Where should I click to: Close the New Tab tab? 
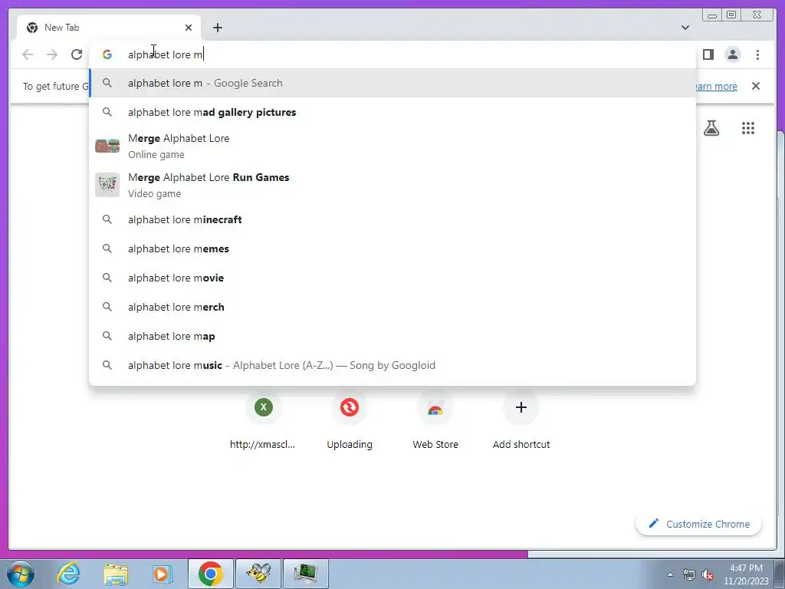[x=189, y=28]
